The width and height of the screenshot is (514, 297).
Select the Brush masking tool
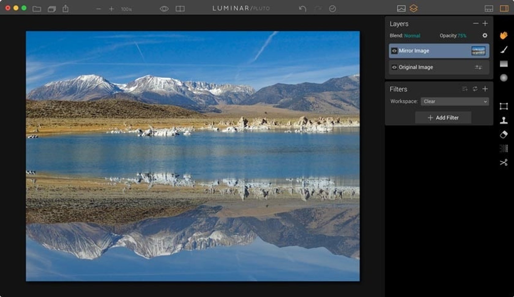[504, 50]
